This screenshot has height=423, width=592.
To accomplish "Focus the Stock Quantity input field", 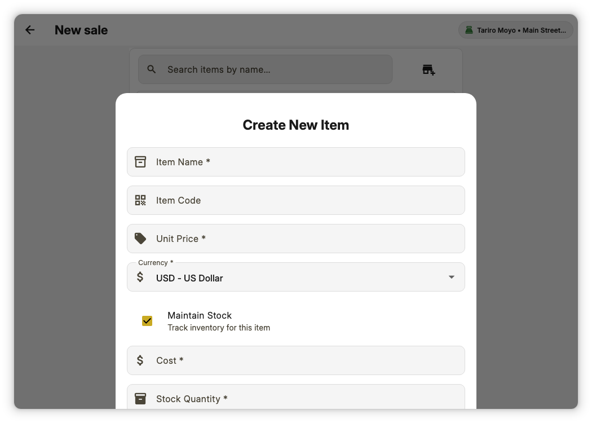I will click(296, 397).
